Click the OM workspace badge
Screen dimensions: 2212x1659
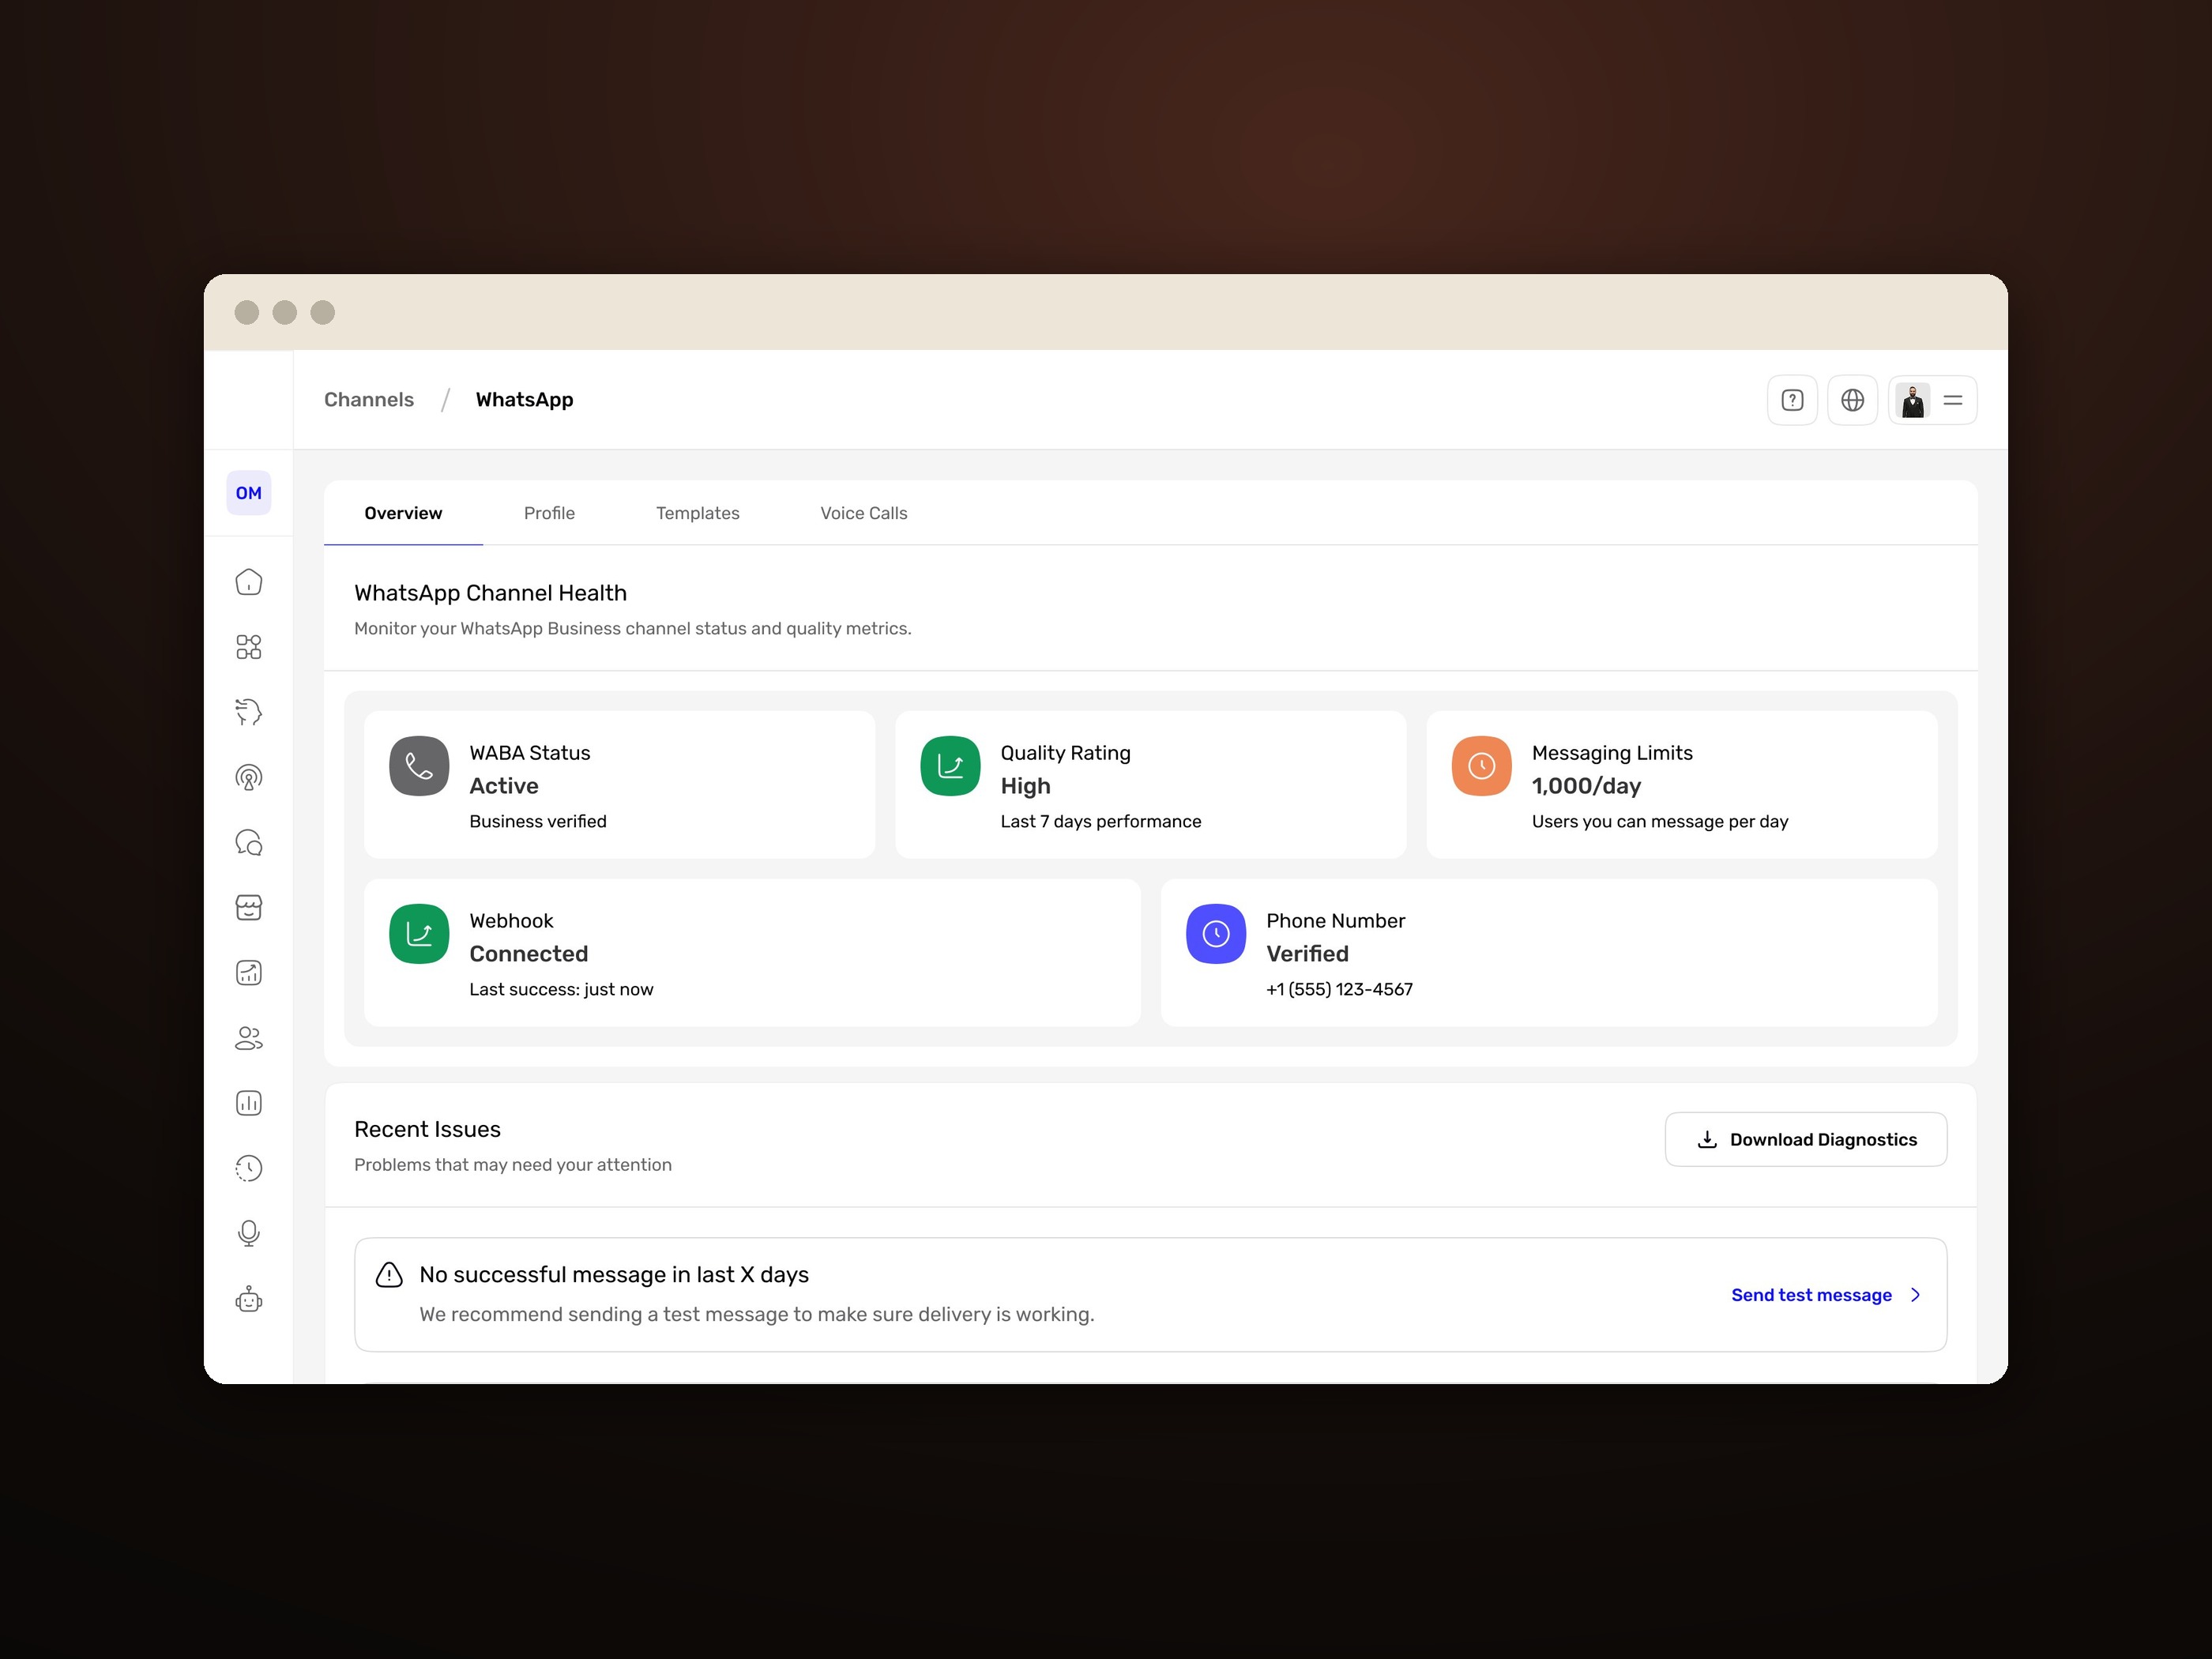tap(248, 493)
